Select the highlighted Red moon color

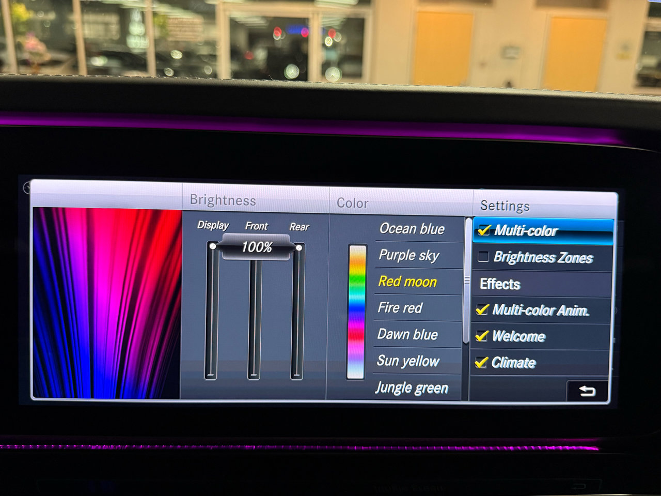click(407, 282)
